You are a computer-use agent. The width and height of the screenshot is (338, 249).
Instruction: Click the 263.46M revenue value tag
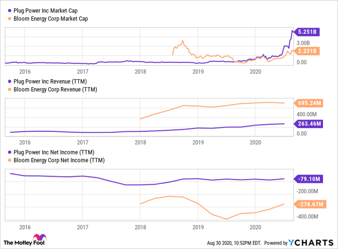tap(308, 124)
